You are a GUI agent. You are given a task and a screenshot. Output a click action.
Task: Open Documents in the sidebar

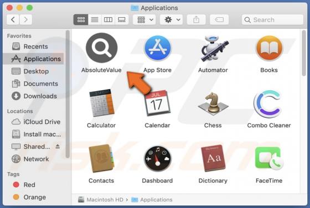(x=33, y=84)
